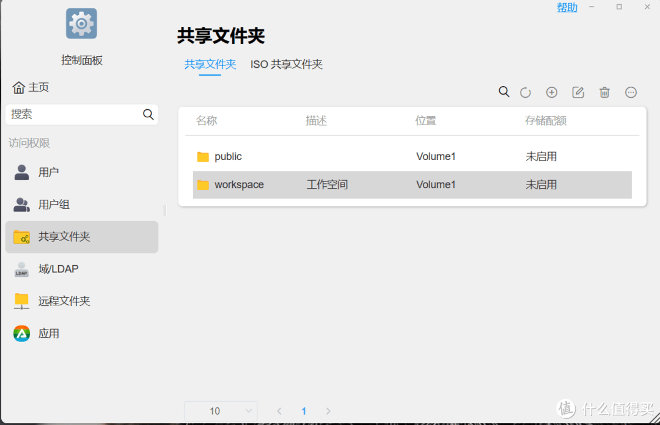
Task: Sort by the 位置 column header
Action: pos(425,121)
